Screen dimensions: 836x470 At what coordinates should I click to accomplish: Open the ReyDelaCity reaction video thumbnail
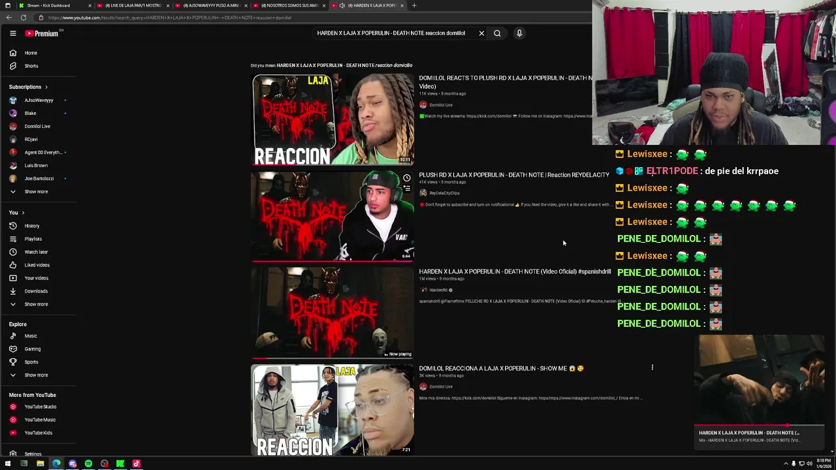[x=332, y=216]
